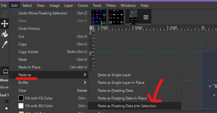Select the upper radio button in Tool options
217x113 pixels.
click(6, 101)
